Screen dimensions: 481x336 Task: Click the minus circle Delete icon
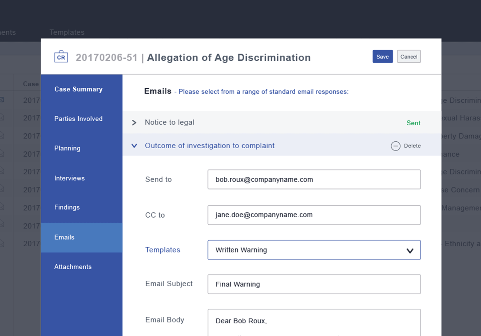[395, 146]
